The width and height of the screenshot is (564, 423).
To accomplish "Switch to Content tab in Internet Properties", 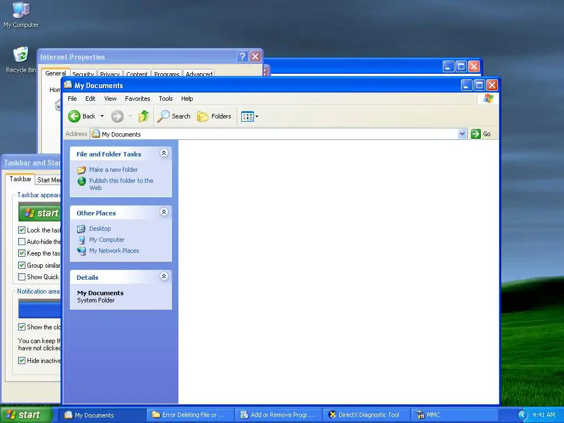I will (x=137, y=74).
